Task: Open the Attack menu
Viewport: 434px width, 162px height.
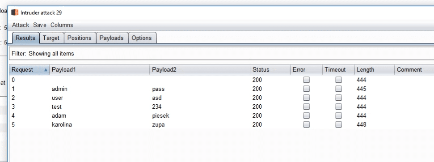Action: (21, 25)
